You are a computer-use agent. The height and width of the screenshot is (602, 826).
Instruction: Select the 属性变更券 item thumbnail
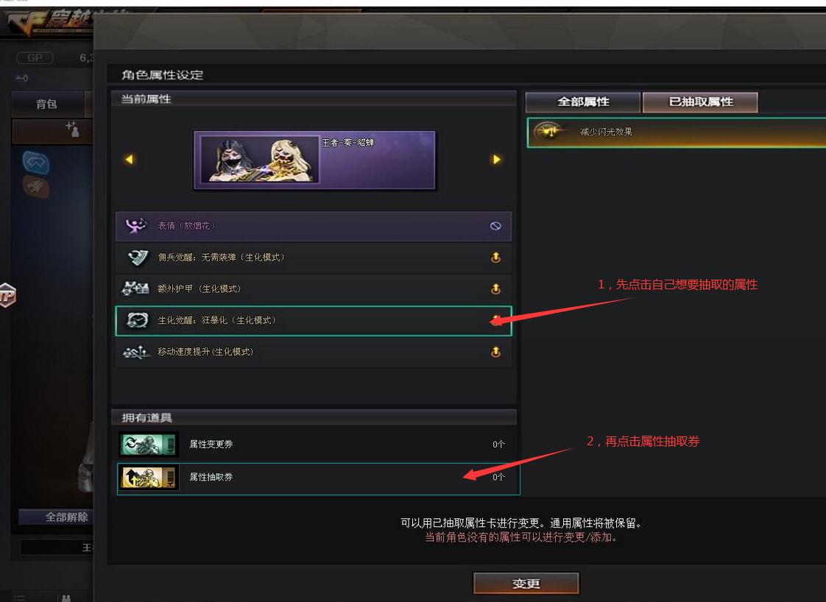click(149, 445)
